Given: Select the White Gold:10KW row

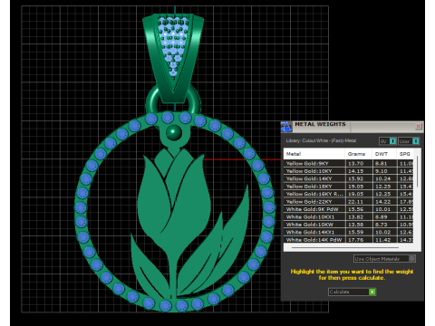Looking at the screenshot, I should 349,225.
